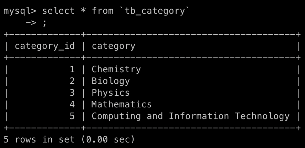Select the Physics cell

click(111, 93)
